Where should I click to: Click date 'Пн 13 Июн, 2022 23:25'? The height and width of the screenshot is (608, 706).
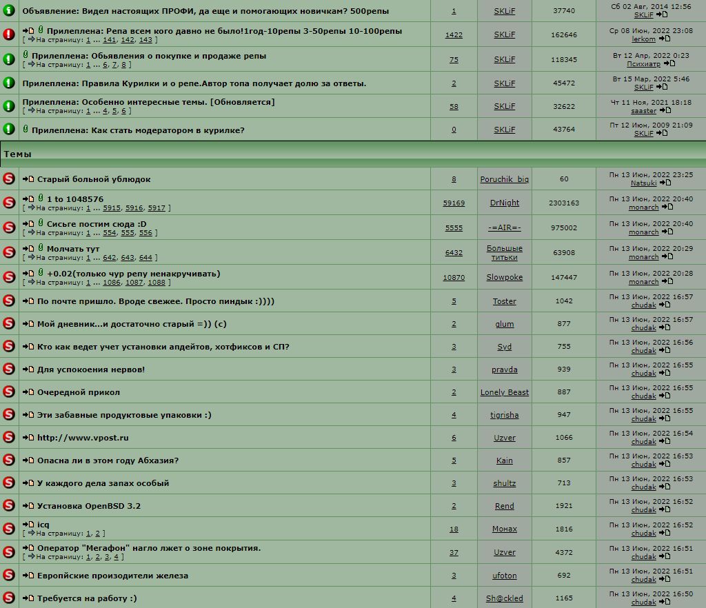pos(651,174)
